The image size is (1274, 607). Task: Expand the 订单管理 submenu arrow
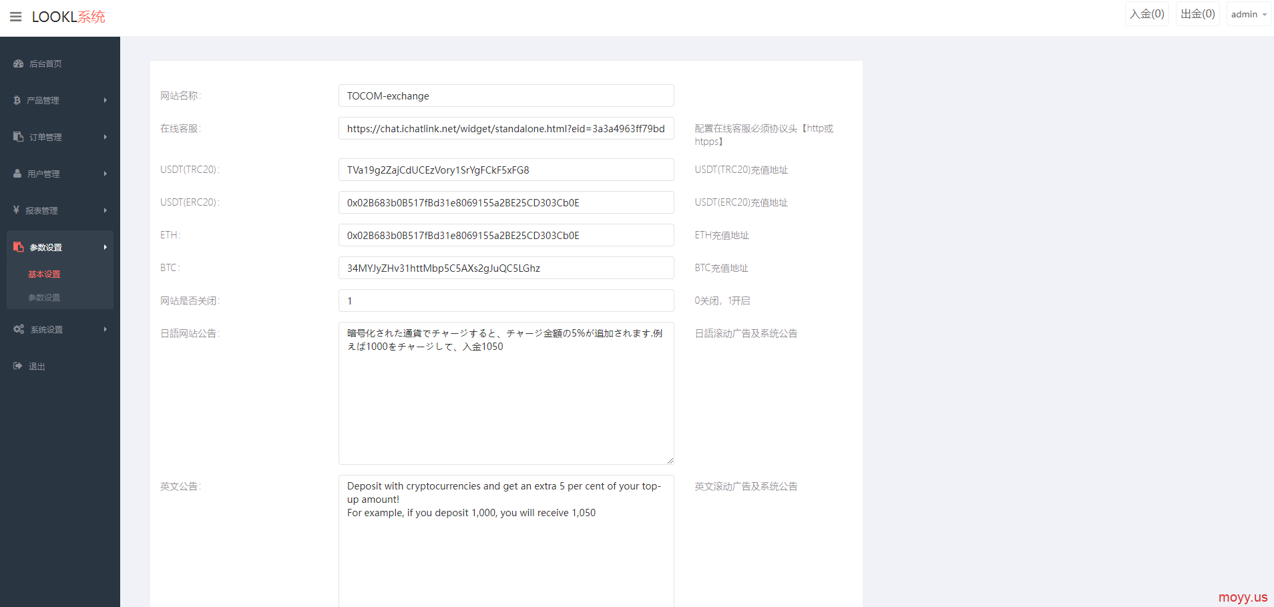[105, 137]
